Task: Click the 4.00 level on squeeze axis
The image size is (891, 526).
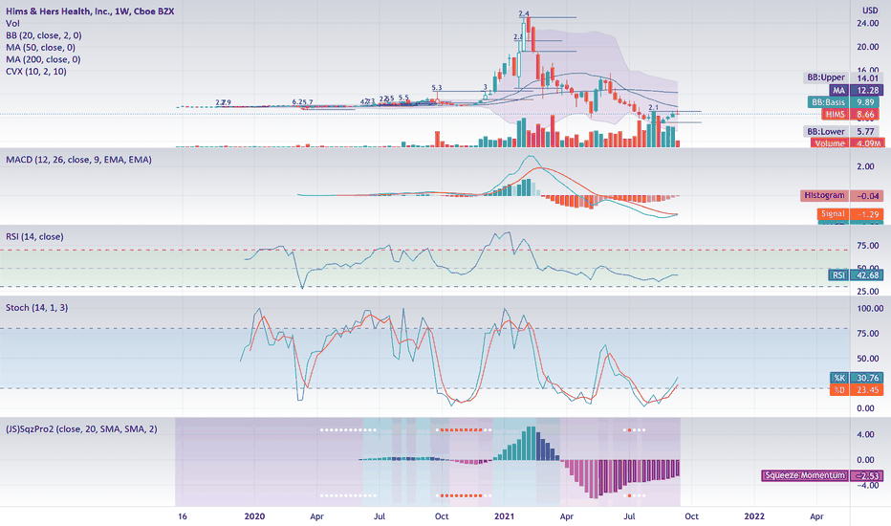Action: tap(865, 434)
